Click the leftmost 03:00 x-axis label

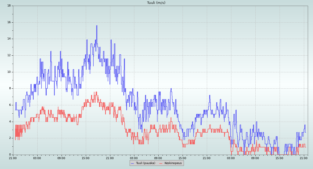tap(37, 158)
